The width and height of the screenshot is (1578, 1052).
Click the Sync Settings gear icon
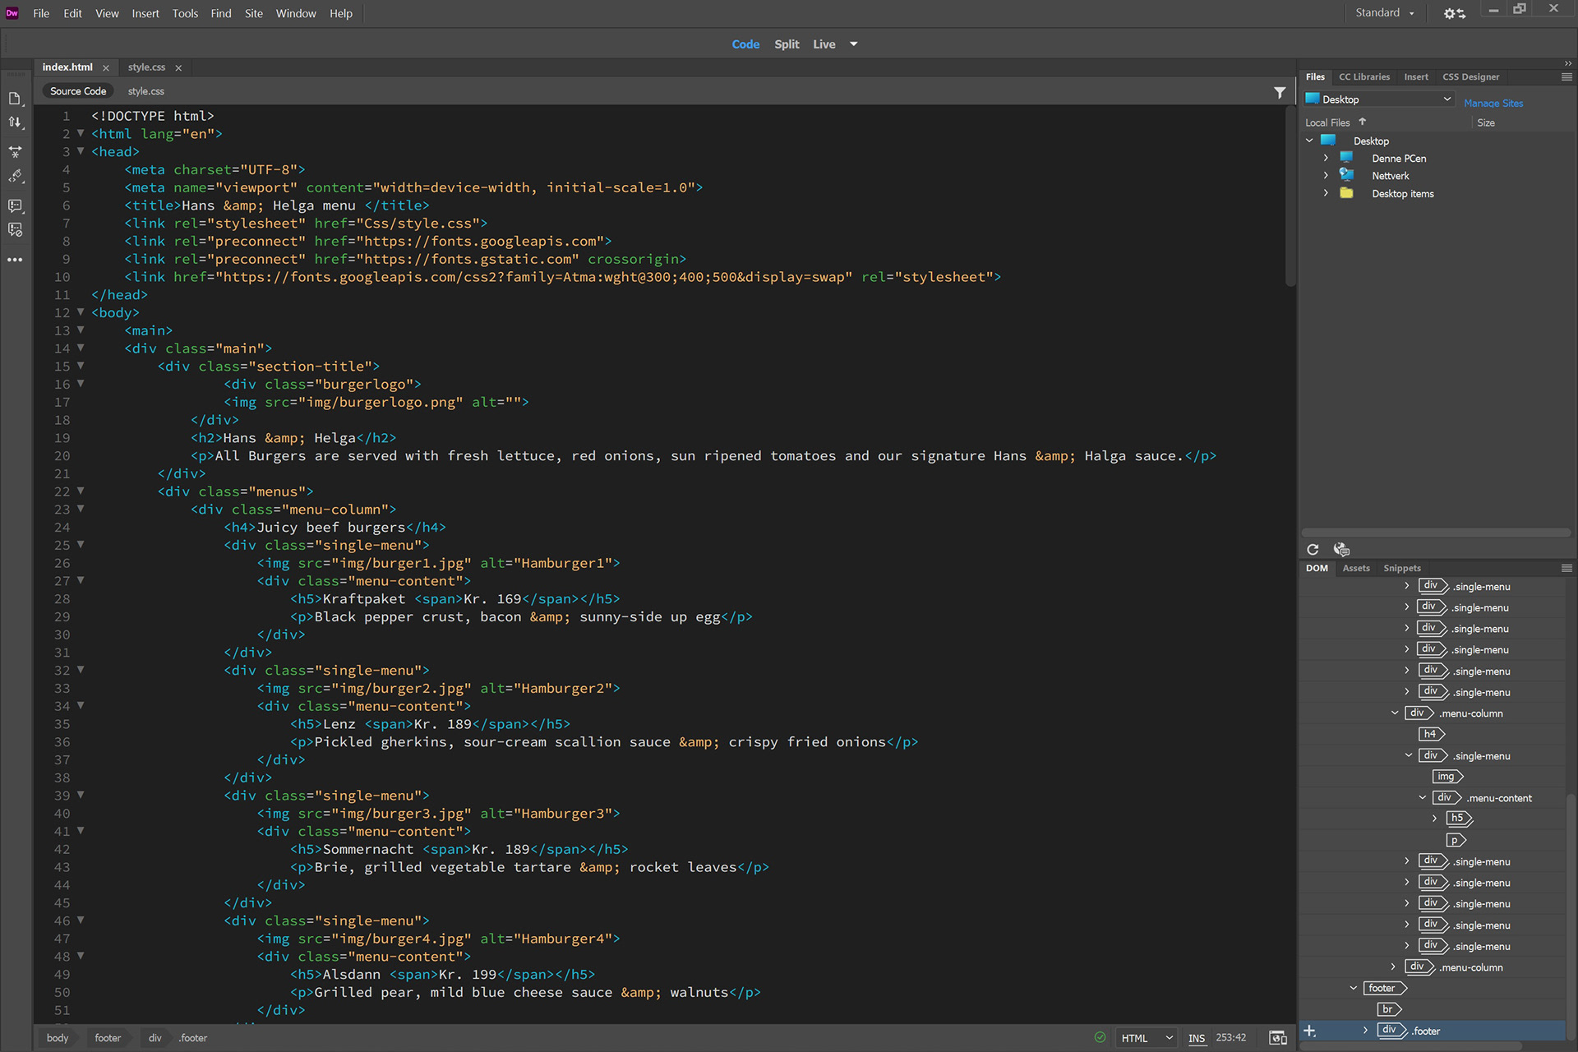(1454, 13)
